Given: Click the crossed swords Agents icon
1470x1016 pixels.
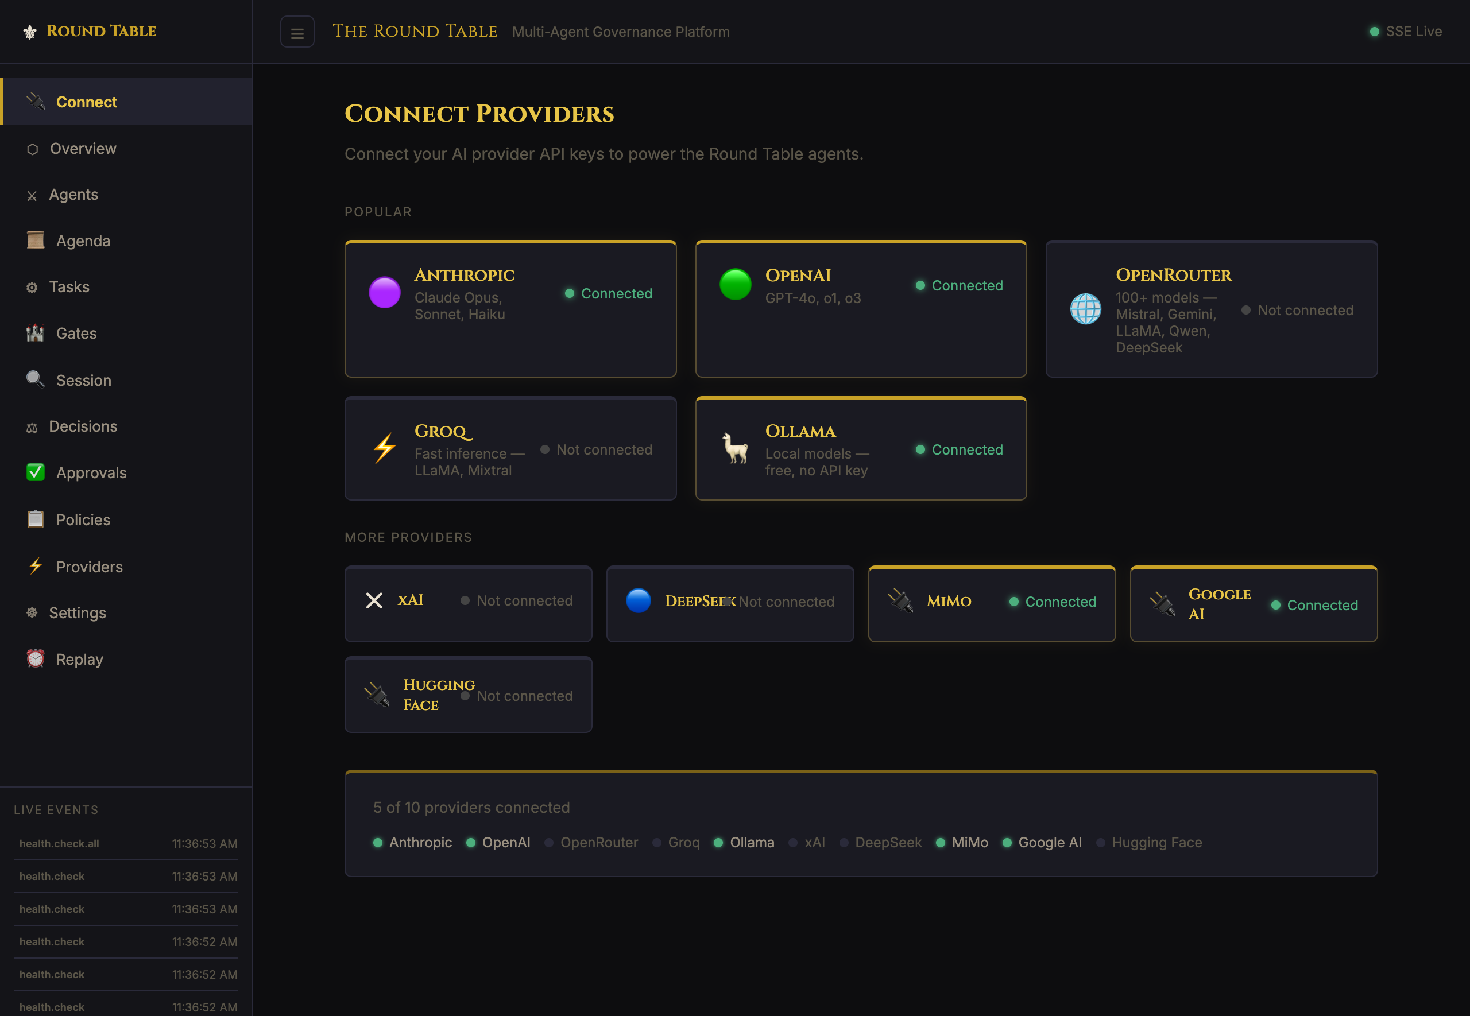Looking at the screenshot, I should [x=32, y=195].
